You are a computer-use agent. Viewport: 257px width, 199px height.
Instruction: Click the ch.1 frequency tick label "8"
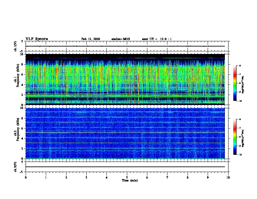point(22,64)
